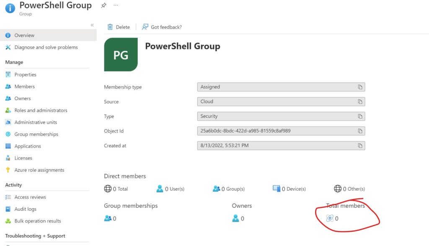The width and height of the screenshot is (429, 246).
Task: Click the 0 Other(s) link
Action: pos(349,189)
